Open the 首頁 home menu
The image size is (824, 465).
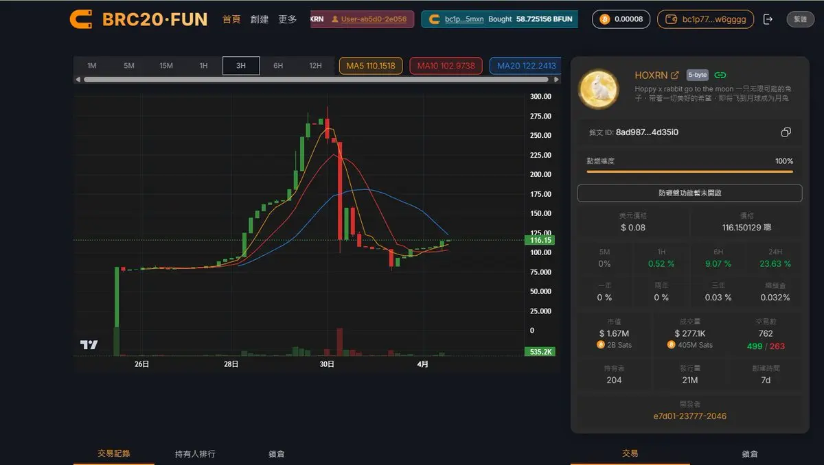231,19
